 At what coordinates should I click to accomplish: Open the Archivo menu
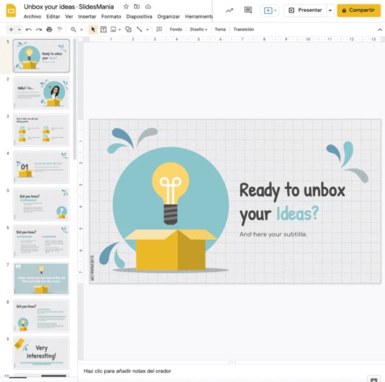(32, 17)
